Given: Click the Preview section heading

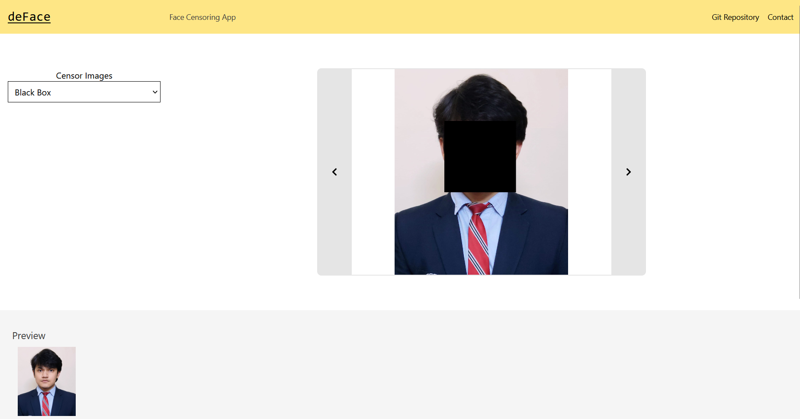Looking at the screenshot, I should 29,336.
